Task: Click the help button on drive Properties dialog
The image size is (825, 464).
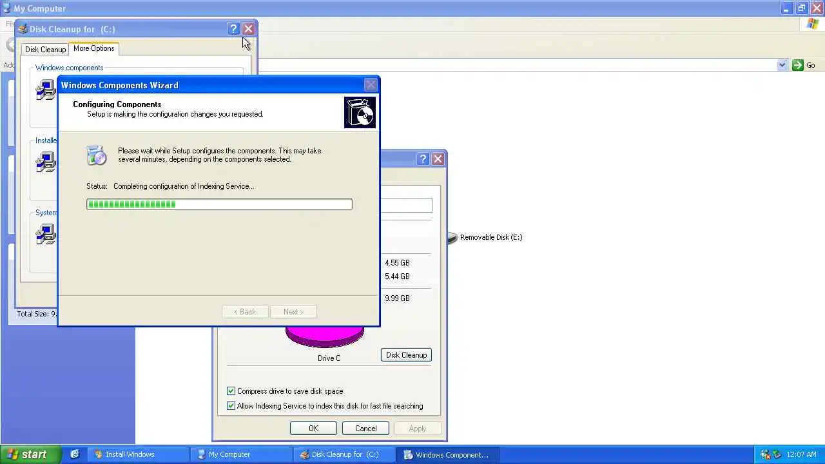Action: point(423,159)
